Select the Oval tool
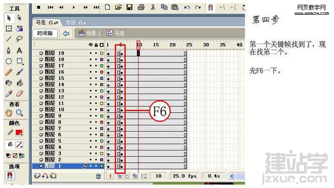This screenshot has width=334, height=188. tap(9, 62)
